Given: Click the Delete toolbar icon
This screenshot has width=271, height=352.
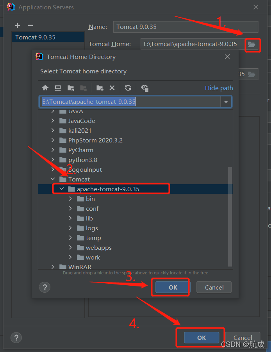Looking at the screenshot, I should (x=112, y=88).
